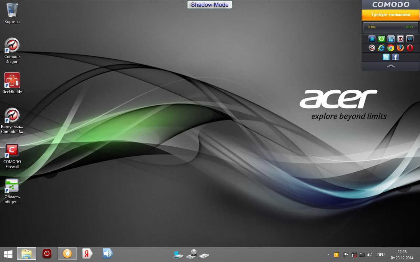Click the Shadow Mode button

(x=210, y=5)
